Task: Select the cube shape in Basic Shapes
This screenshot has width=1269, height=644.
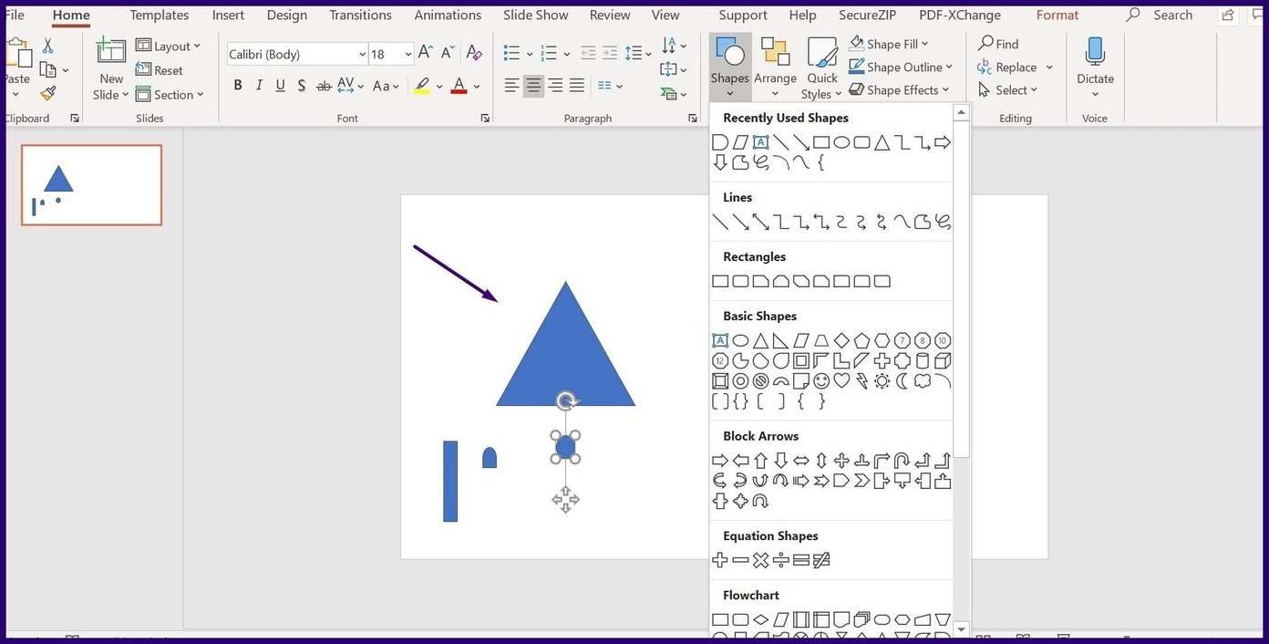Action: pos(943,360)
